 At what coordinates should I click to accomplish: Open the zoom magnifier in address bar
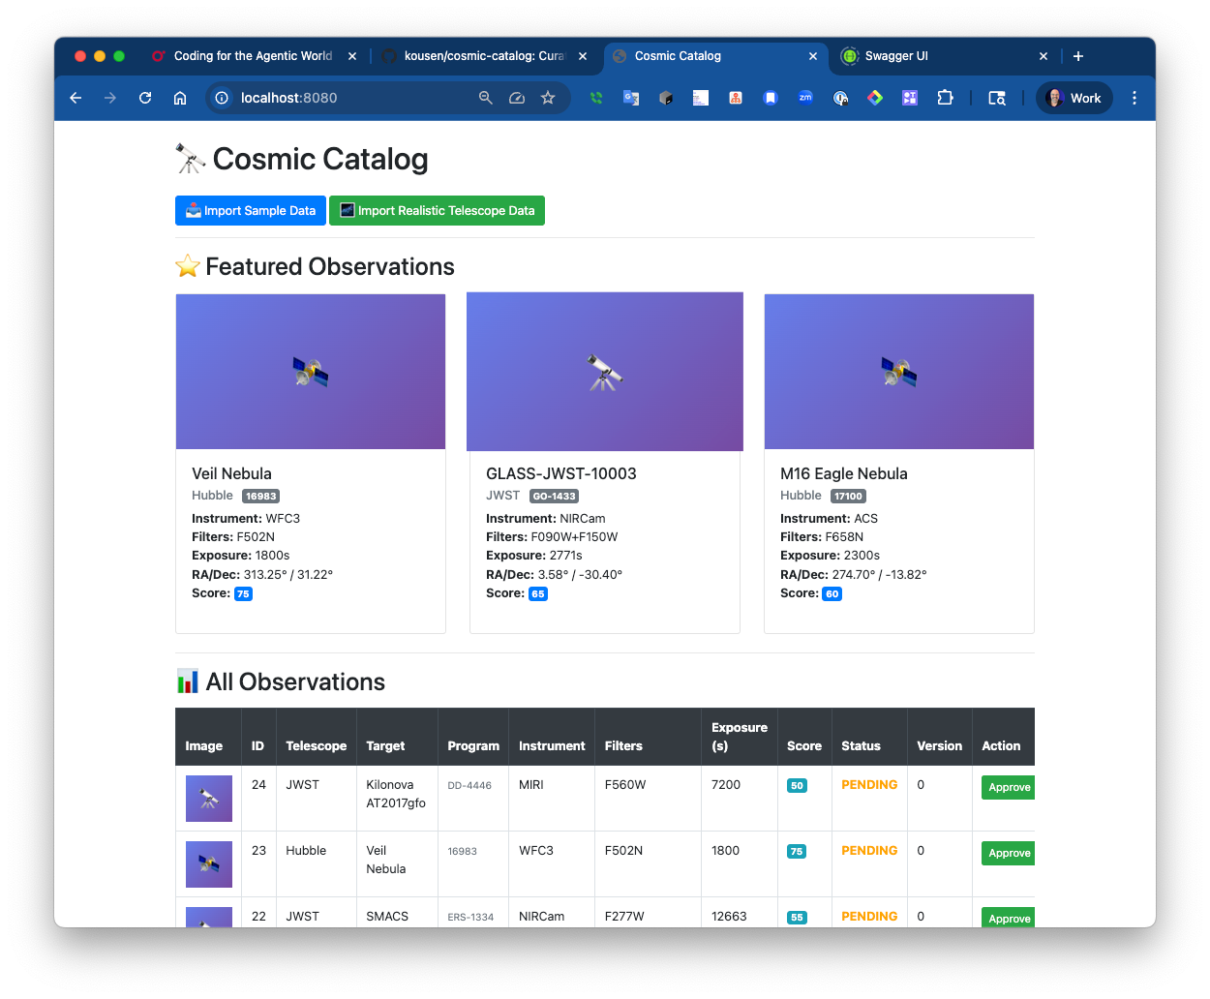[486, 98]
